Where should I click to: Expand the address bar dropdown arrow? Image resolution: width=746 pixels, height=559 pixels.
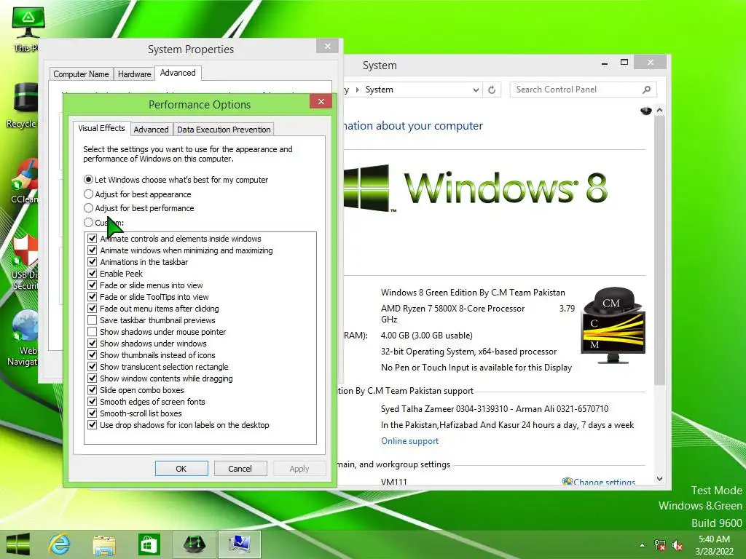[x=475, y=90]
